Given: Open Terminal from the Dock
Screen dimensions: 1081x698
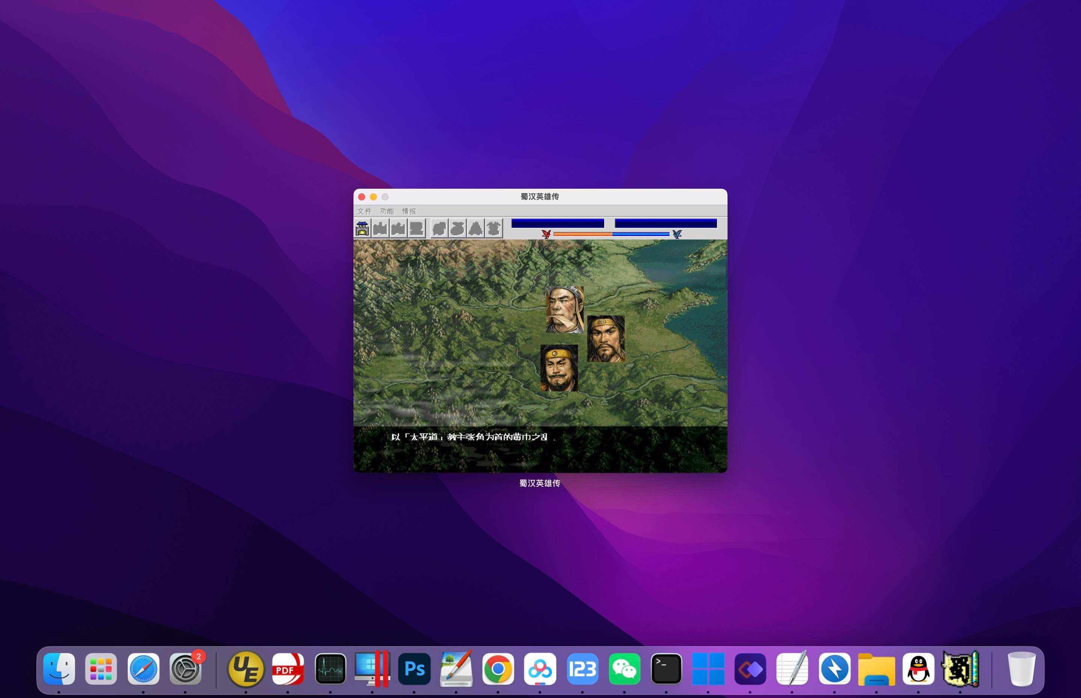Looking at the screenshot, I should tap(666, 668).
